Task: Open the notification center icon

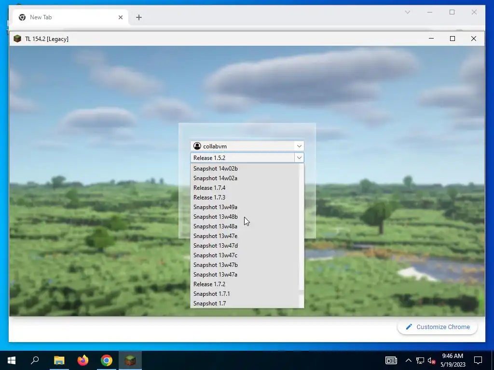Action: (478, 360)
